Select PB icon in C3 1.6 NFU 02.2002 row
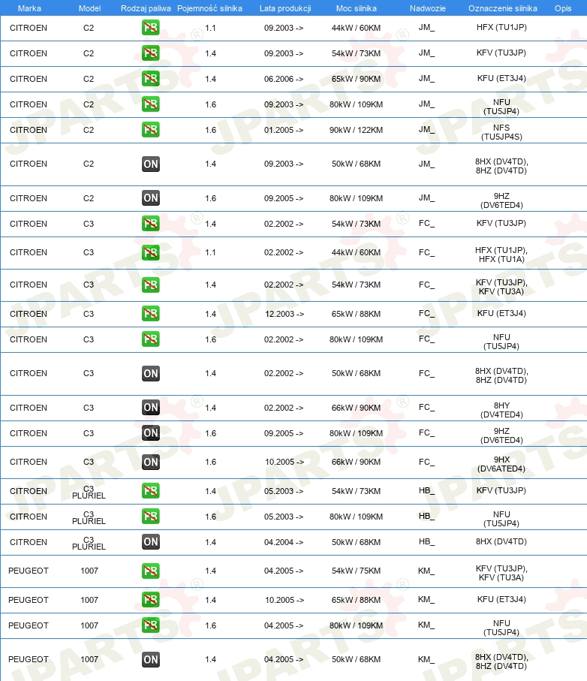This screenshot has height=681, width=587. point(151,339)
